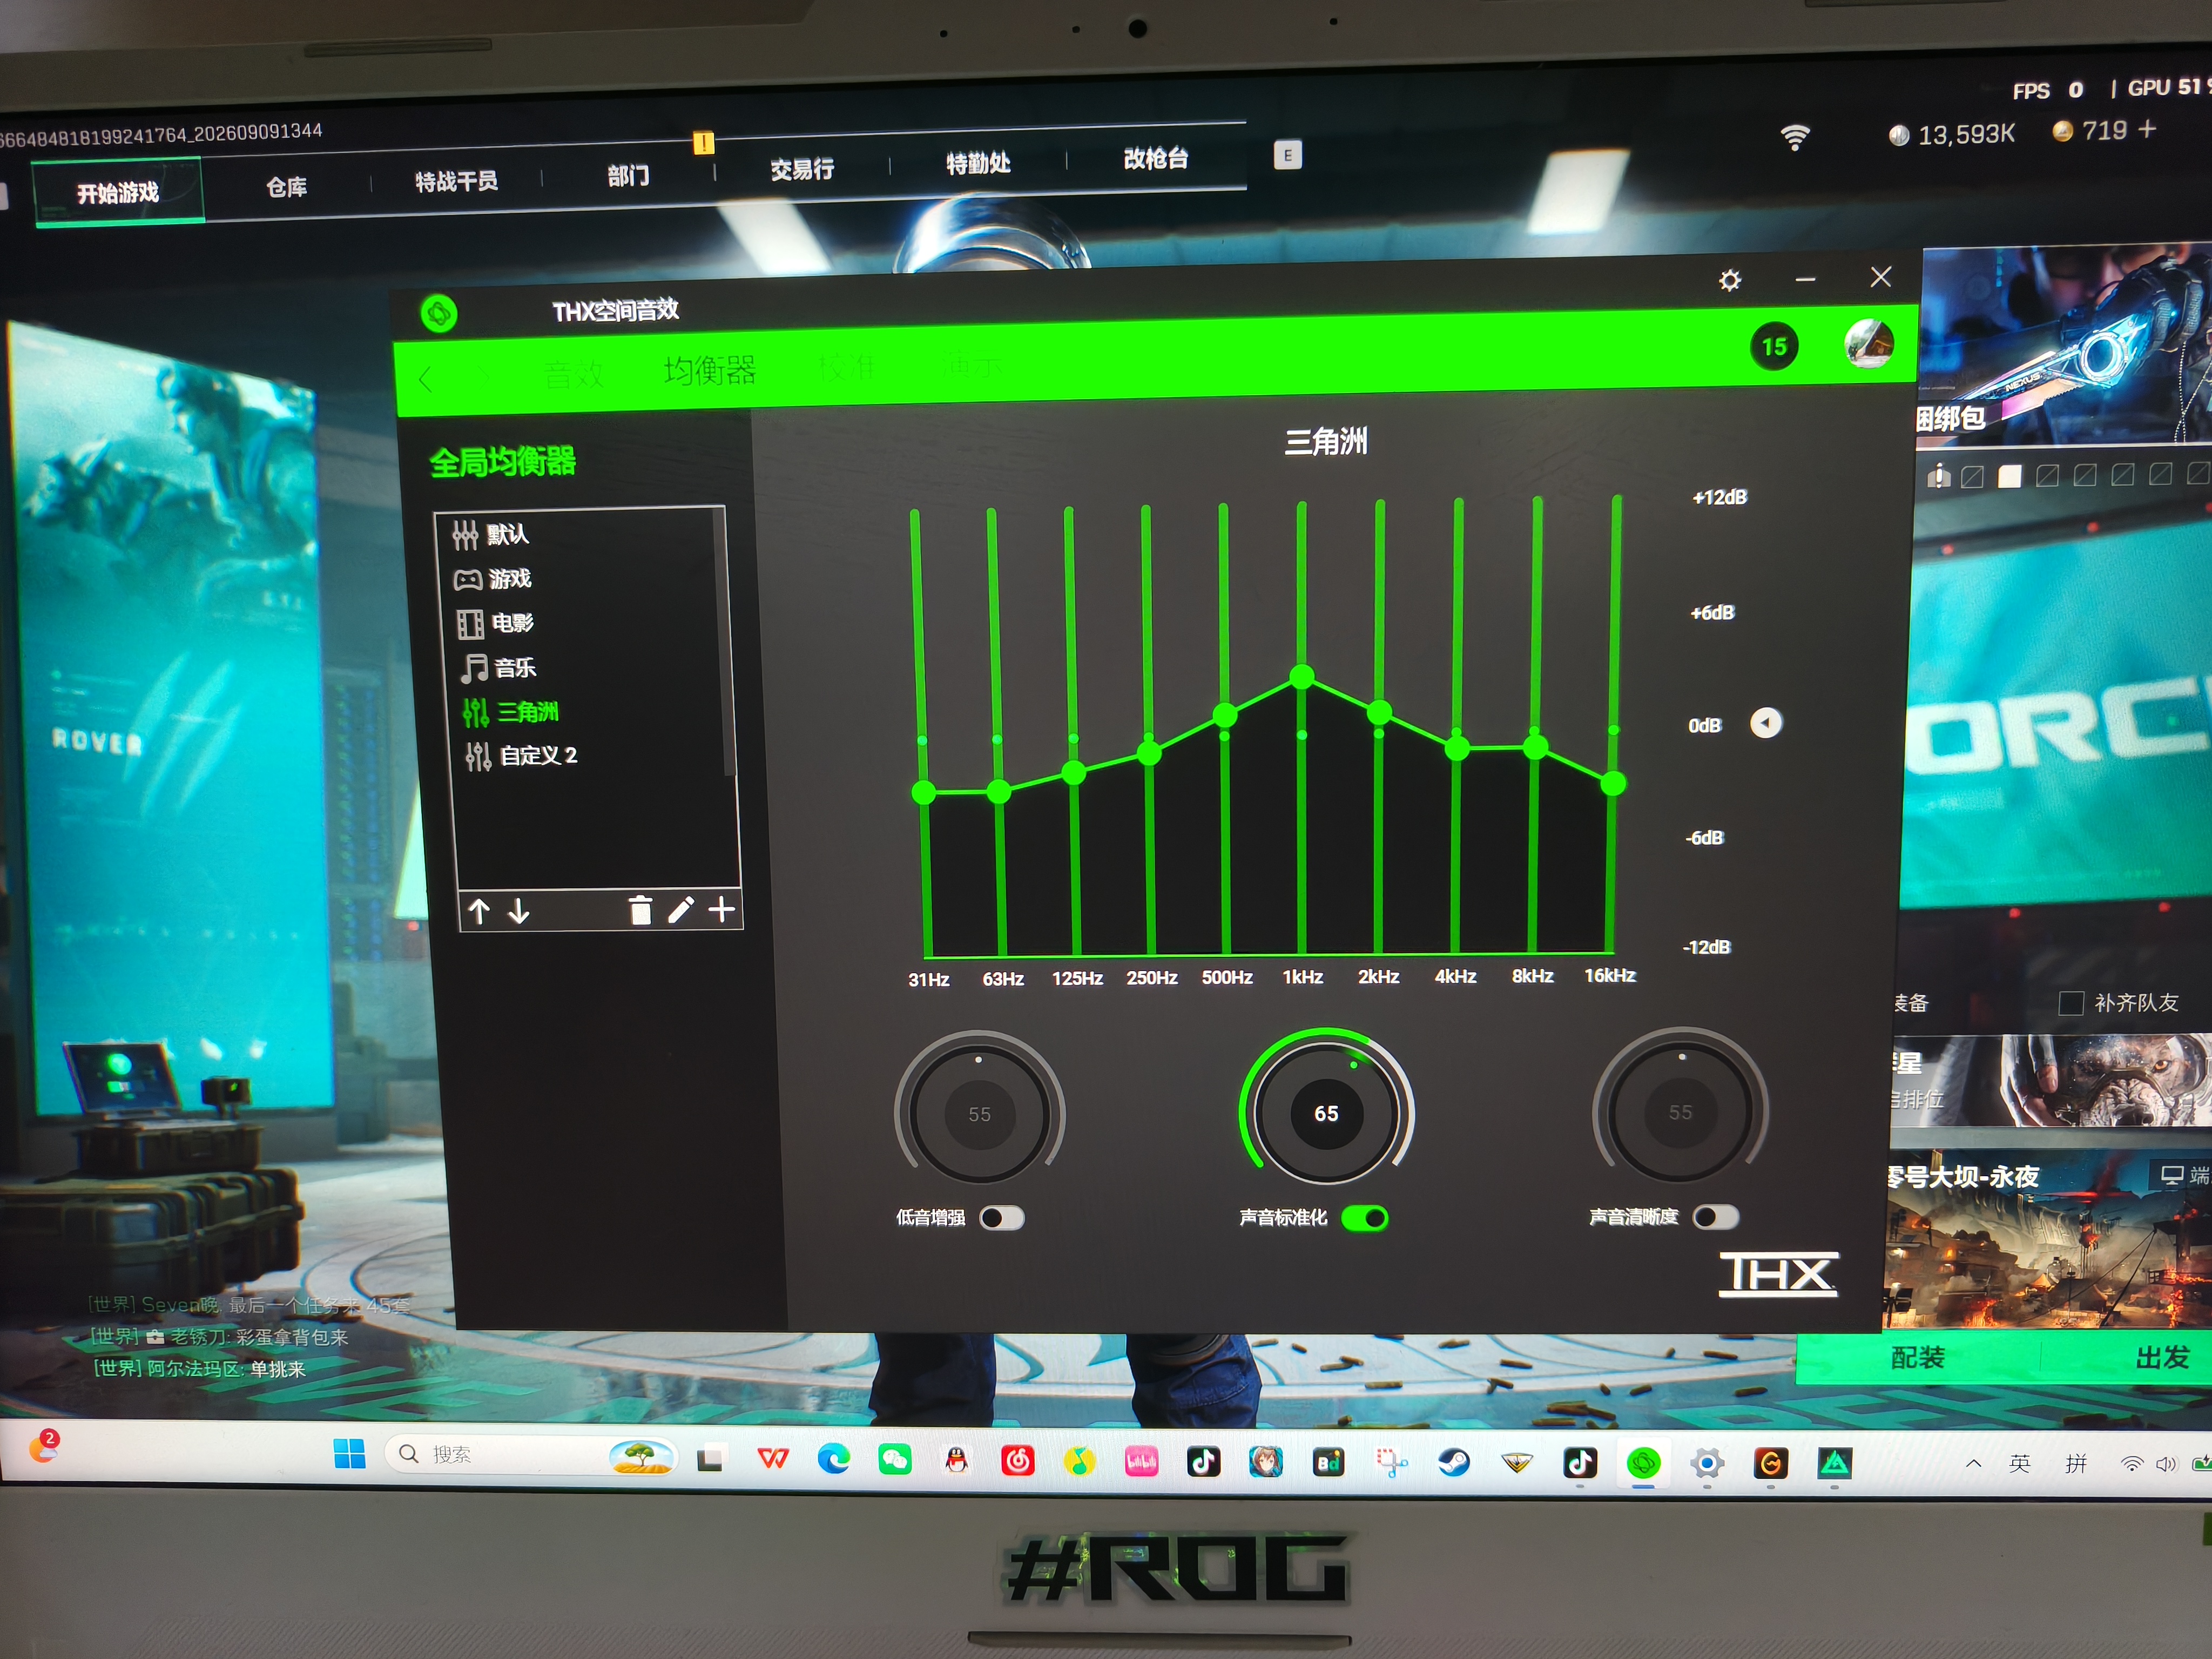Click the 8kHz band slider handle
The width and height of the screenshot is (2212, 1659).
(x=1535, y=746)
